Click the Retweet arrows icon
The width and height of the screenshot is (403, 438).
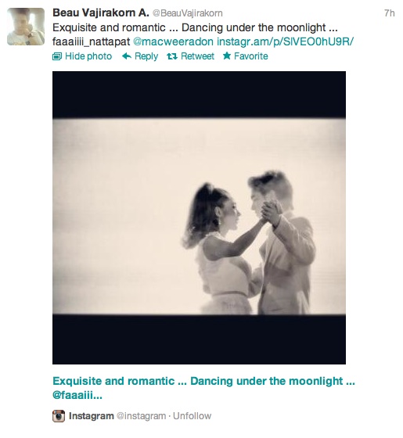click(172, 56)
